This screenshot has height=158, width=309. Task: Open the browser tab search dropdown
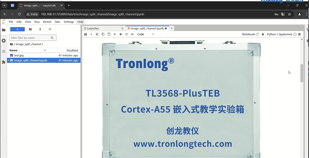point(4,6)
